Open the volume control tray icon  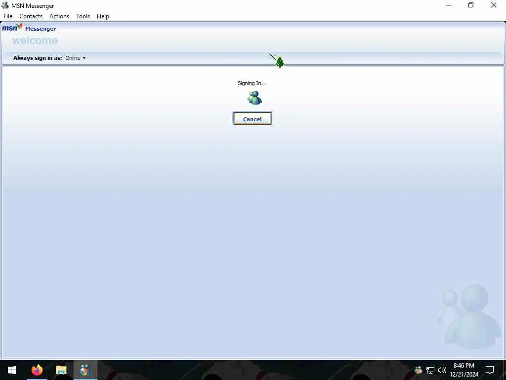[x=442, y=370]
